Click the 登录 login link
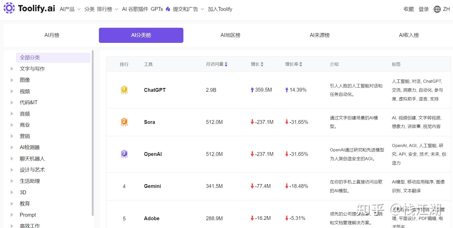Screen dimensions: 453x228 tap(424, 9)
